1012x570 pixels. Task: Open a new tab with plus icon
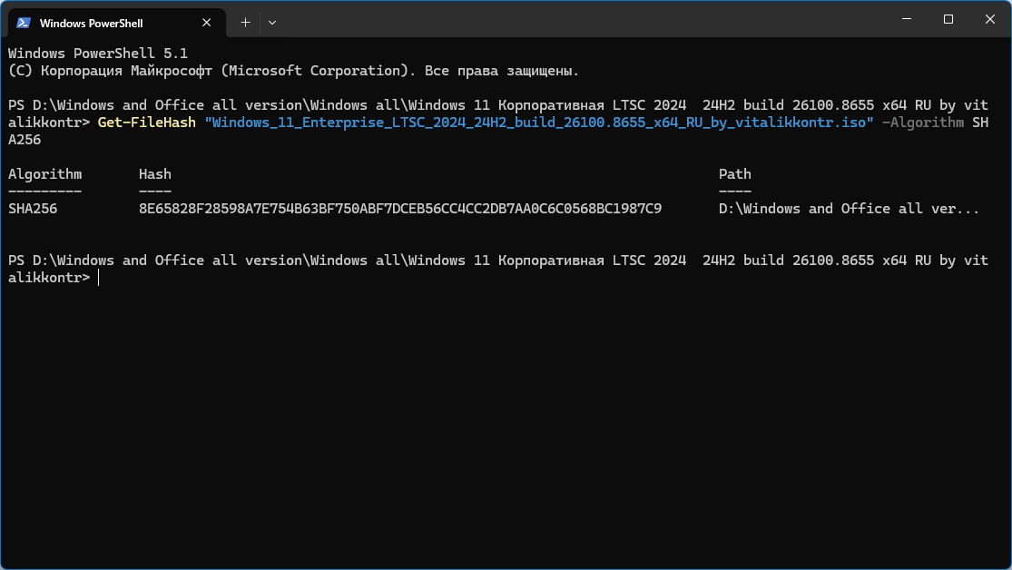click(245, 23)
